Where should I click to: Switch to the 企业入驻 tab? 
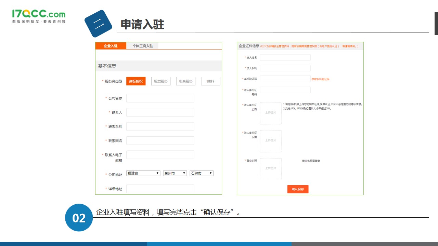111,46
